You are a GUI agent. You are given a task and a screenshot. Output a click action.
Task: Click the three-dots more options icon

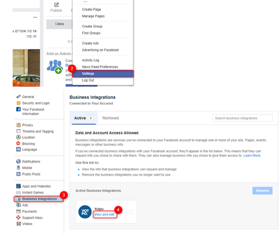click(x=35, y=17)
